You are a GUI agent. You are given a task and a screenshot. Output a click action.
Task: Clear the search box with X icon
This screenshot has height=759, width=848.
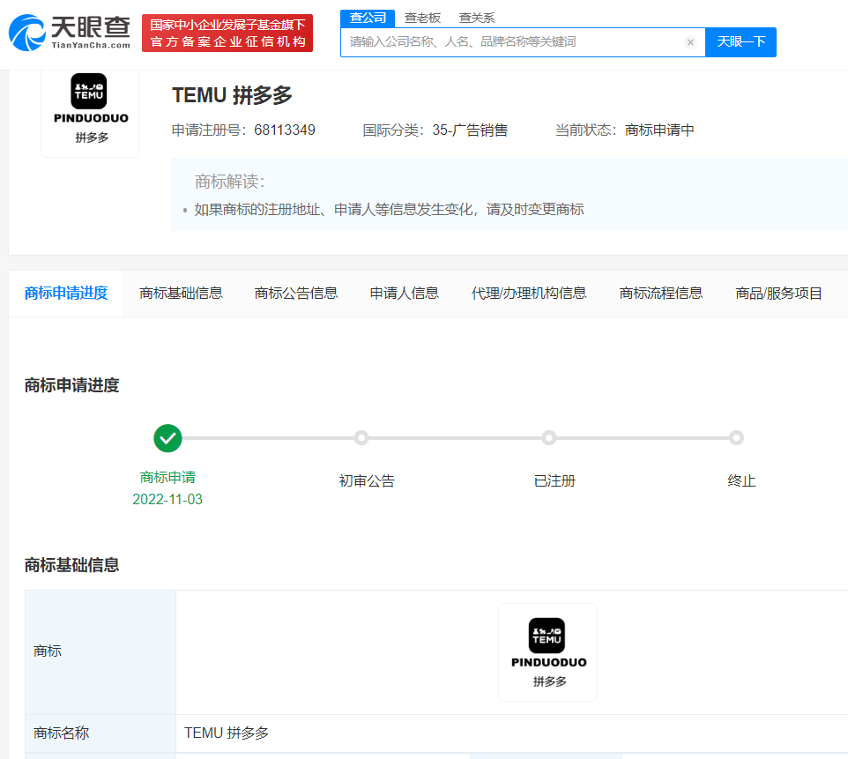[x=690, y=42]
